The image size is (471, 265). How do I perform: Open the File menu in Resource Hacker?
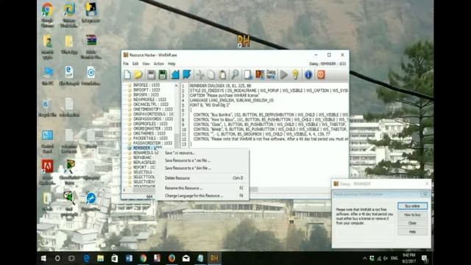point(126,64)
